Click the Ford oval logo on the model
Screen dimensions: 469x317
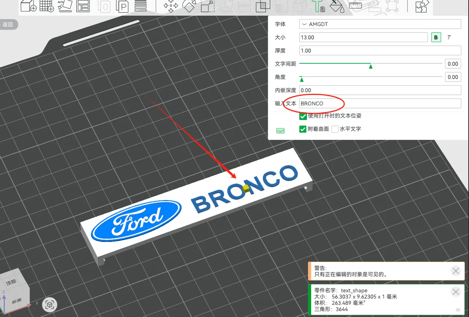136,220
